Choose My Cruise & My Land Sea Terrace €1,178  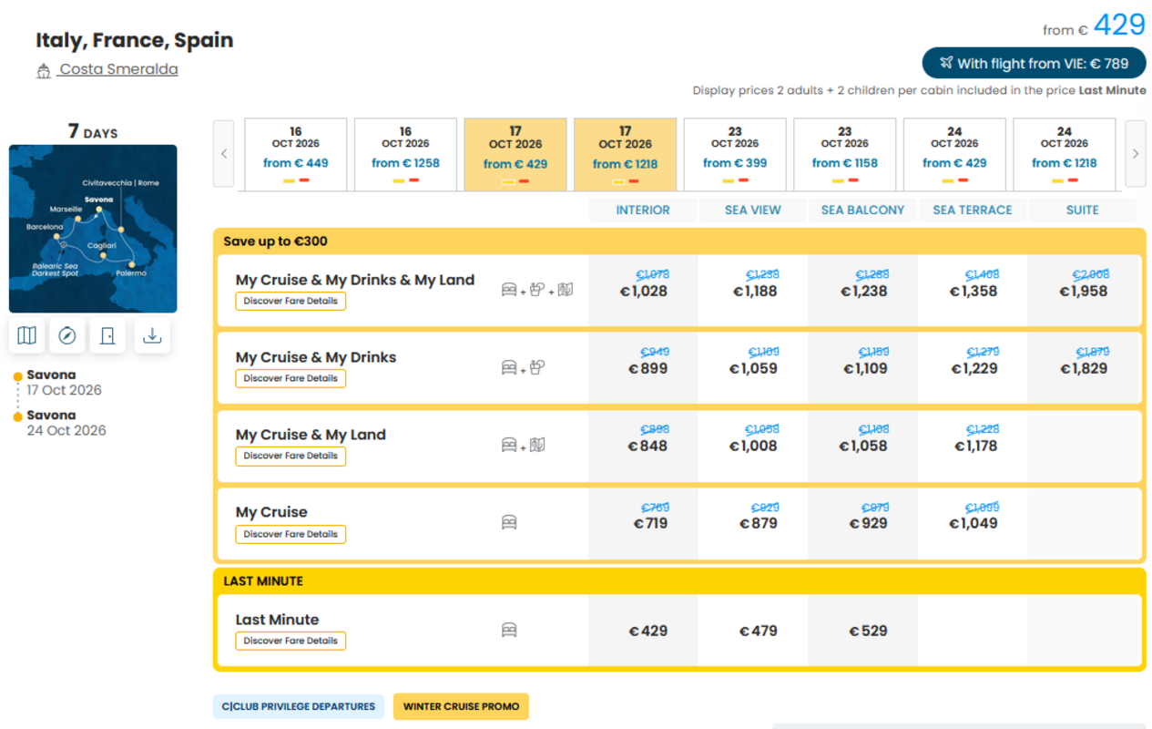tap(975, 446)
